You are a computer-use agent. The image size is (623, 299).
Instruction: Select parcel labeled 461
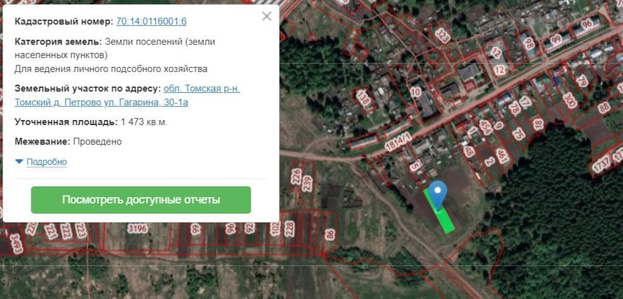[x=502, y=155]
